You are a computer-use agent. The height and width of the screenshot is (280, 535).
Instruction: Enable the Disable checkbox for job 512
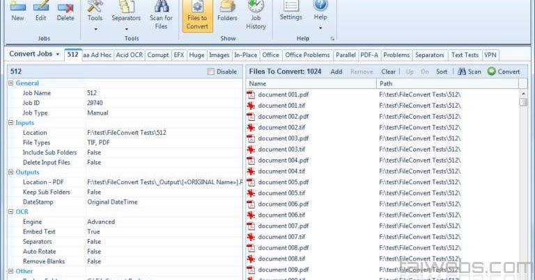211,72
